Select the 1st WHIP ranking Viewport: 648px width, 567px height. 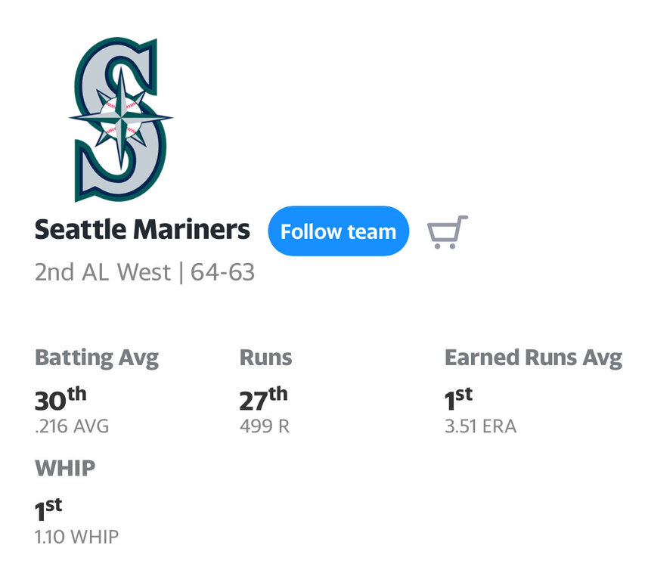pyautogui.click(x=48, y=510)
